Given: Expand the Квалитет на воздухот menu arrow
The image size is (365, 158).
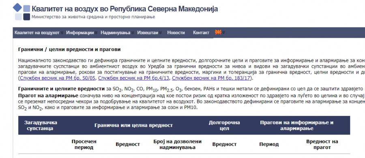Looking at the screenshot, I should click(x=62, y=33).
